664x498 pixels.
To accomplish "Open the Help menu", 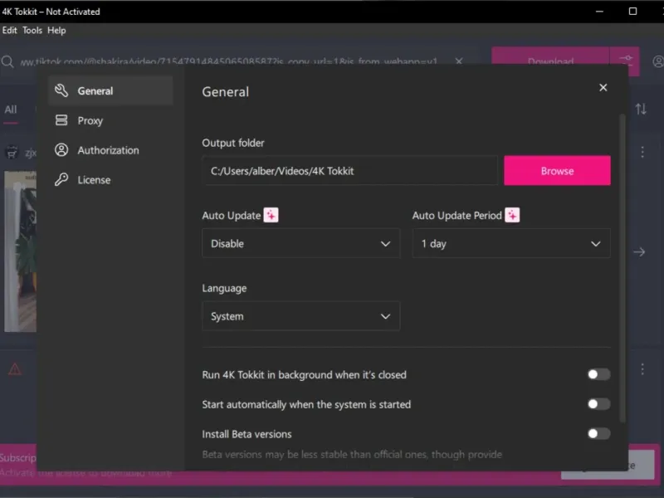I will (56, 31).
